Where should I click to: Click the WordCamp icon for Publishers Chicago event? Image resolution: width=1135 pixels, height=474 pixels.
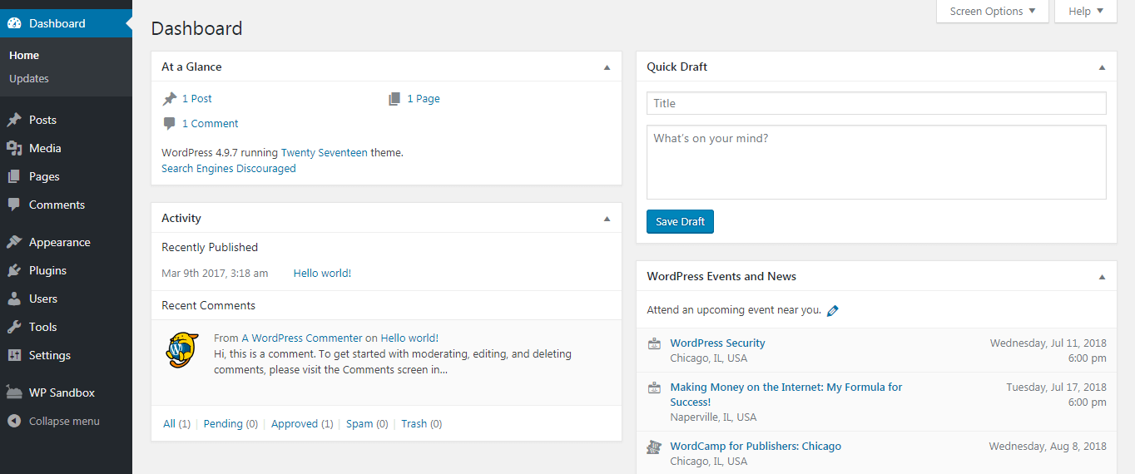pos(654,447)
